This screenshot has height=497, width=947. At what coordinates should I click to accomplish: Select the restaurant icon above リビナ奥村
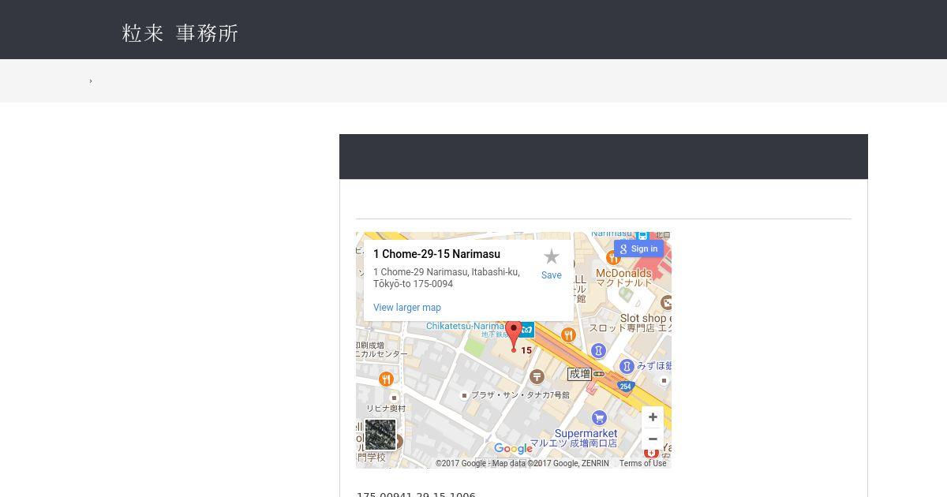click(386, 379)
